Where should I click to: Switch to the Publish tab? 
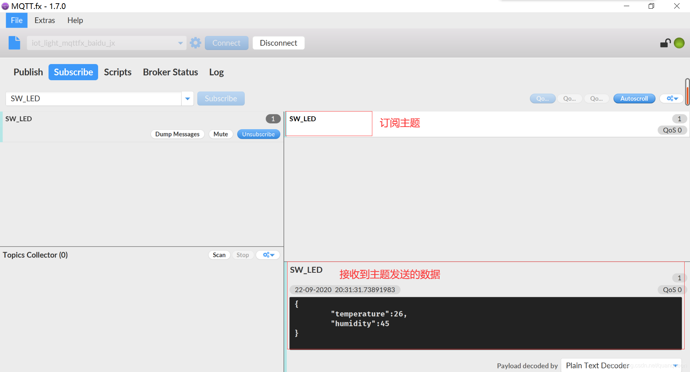[x=28, y=72]
